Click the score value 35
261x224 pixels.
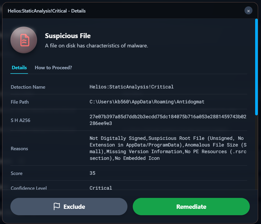(93, 173)
